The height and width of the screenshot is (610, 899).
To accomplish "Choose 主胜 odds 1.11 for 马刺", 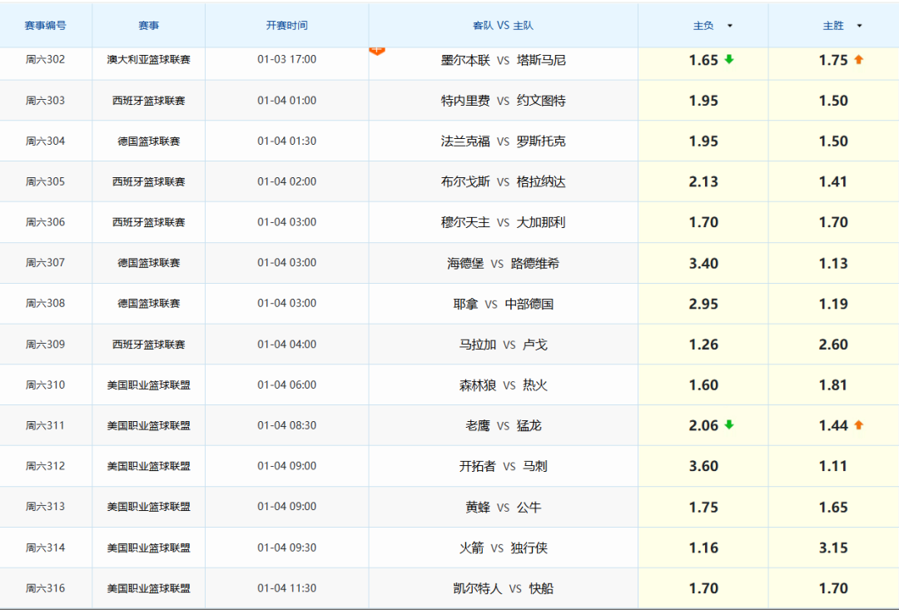I will (x=833, y=466).
